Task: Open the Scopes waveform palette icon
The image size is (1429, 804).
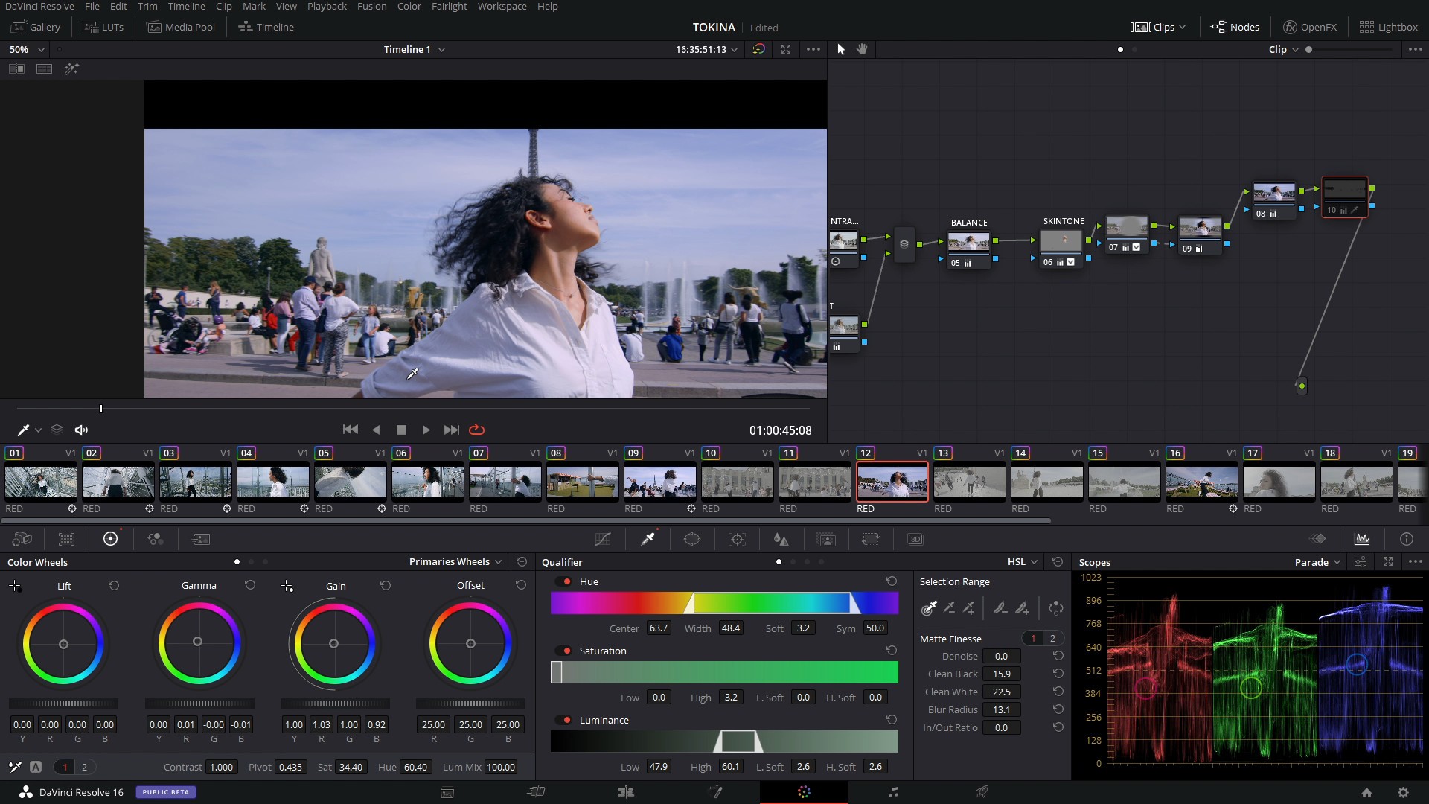Action: coord(1361,539)
